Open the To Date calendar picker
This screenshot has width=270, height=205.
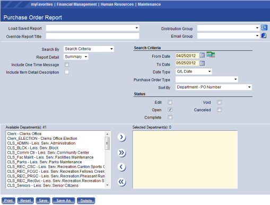pyautogui.click(x=202, y=63)
